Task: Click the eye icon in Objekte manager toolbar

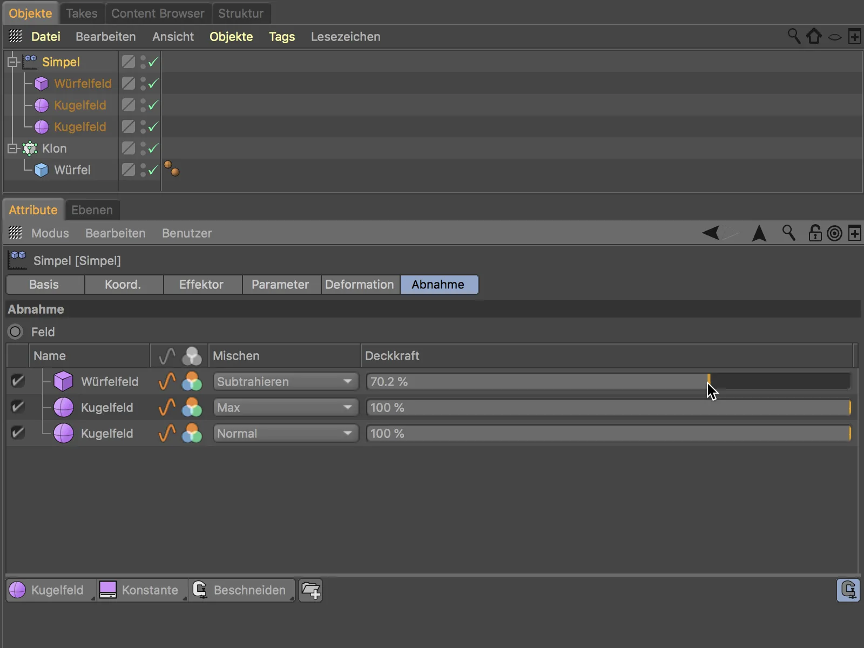Action: (x=835, y=37)
